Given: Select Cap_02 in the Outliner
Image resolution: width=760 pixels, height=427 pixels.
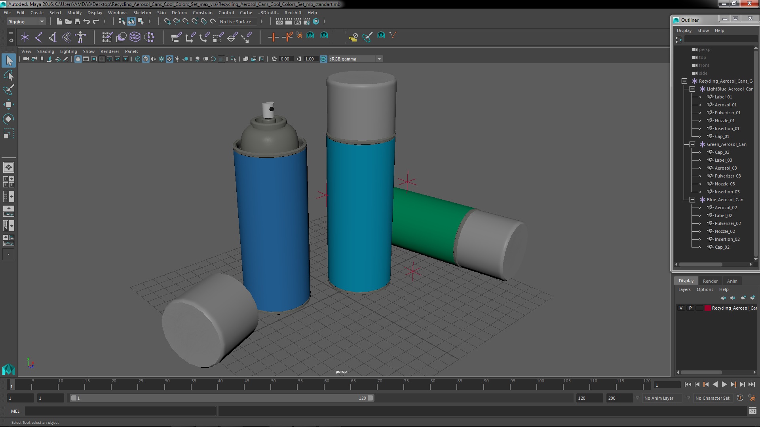Looking at the screenshot, I should point(722,247).
